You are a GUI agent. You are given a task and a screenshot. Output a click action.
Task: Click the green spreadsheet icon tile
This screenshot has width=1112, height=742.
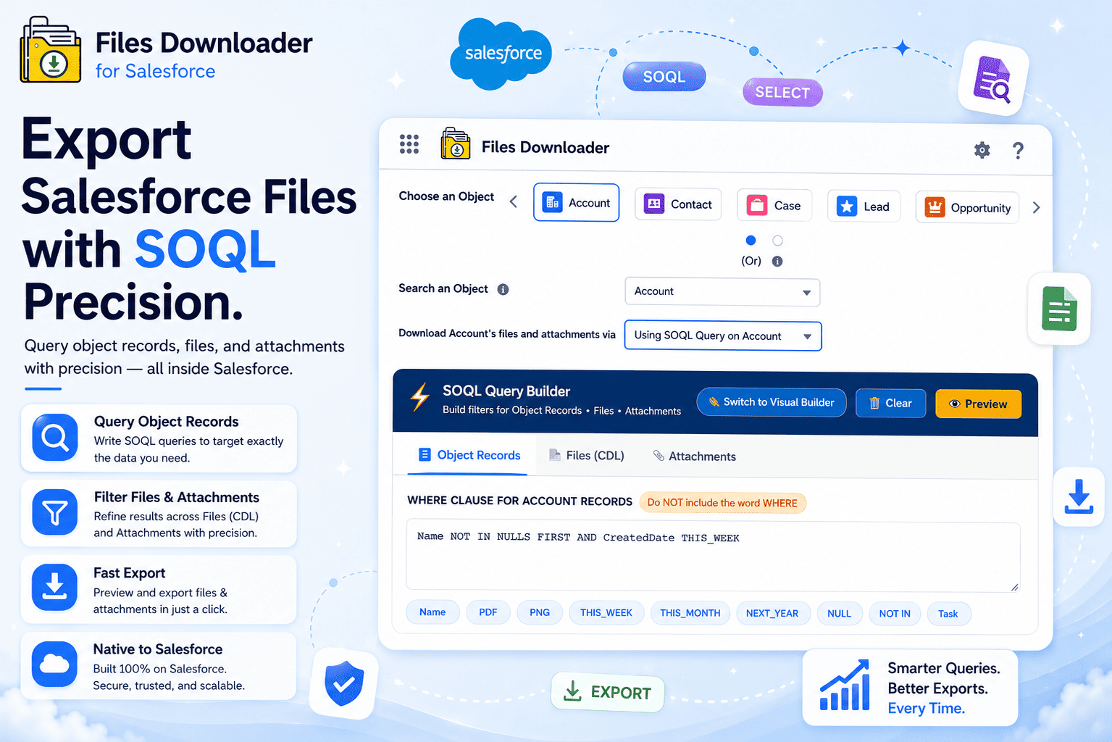point(1058,309)
